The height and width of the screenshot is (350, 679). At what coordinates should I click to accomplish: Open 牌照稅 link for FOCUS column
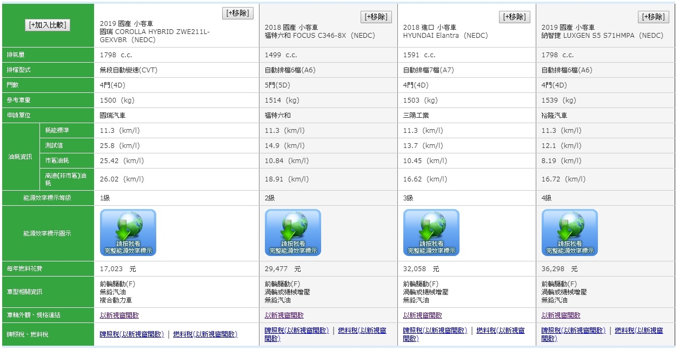[x=297, y=331]
